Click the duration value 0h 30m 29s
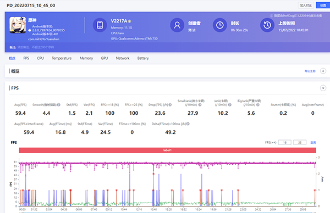The height and width of the screenshot is (213, 330). point(239,30)
